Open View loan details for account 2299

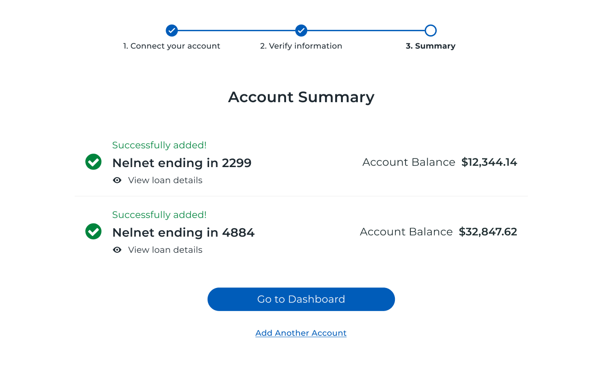click(x=165, y=180)
